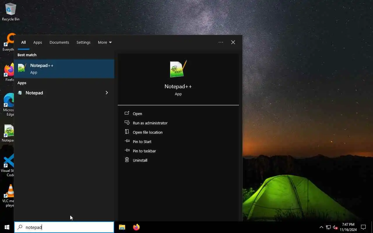Expand the Notepad result's arrow chevron
This screenshot has height=233, width=373.
(107, 93)
